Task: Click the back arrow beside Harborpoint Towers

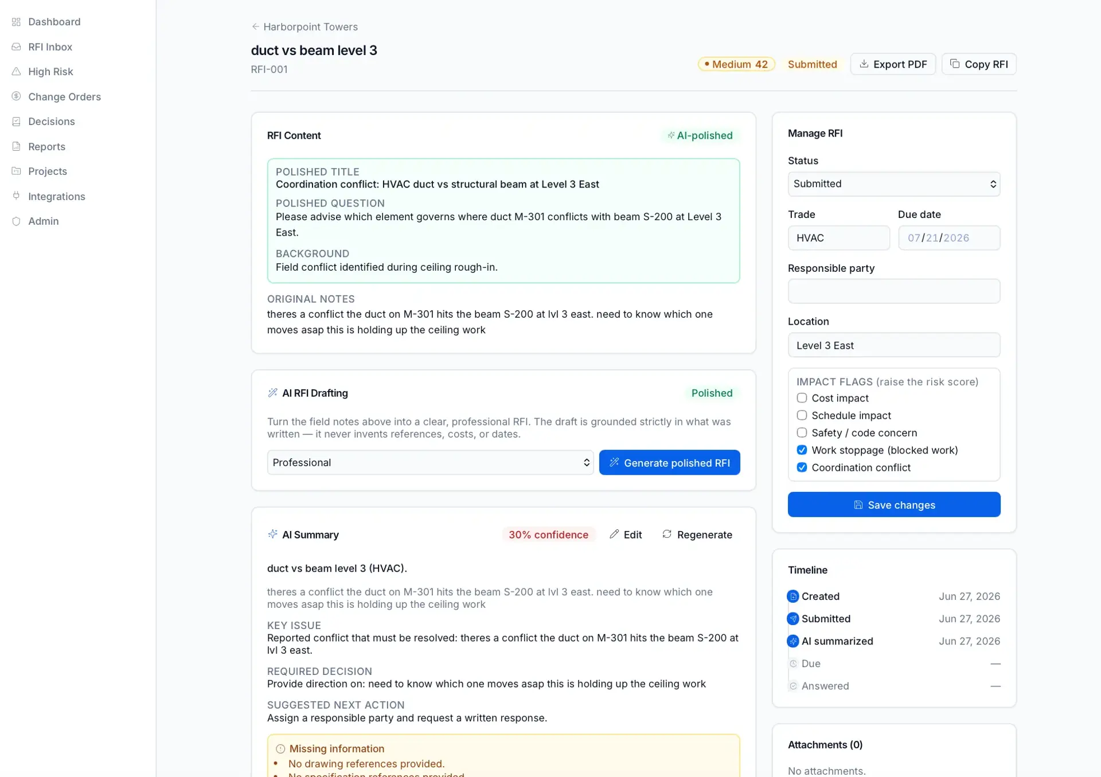Action: (255, 27)
